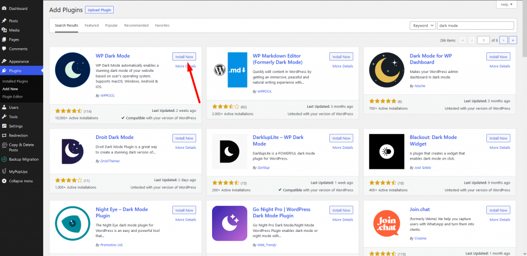Click the Go Night Pro plugin icon
Viewport: 527px width, 256px height.
tap(230, 224)
